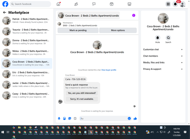Screen dimensions: 190x139
Task: Click the taskbar clock showing 9:06 PM
Action: (x=177, y=132)
